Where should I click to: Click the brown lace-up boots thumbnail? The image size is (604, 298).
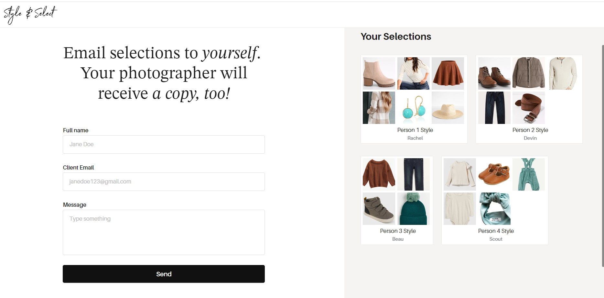click(494, 73)
